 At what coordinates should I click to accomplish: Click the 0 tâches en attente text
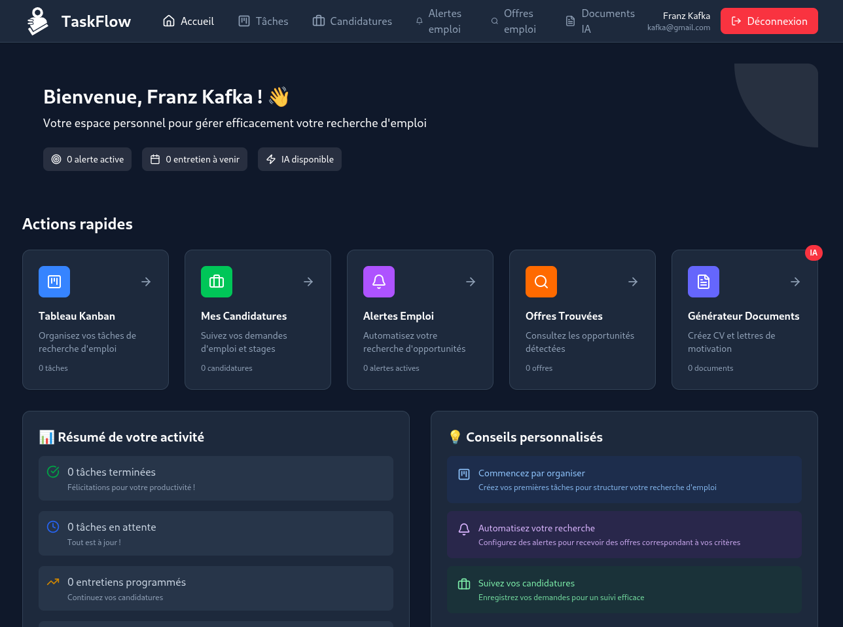[x=112, y=527]
